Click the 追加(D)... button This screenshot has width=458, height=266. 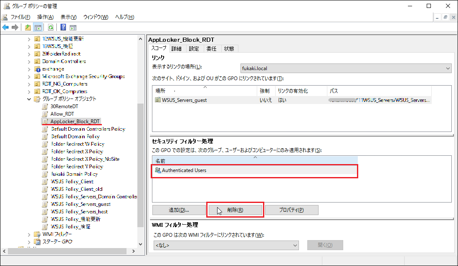(179, 210)
